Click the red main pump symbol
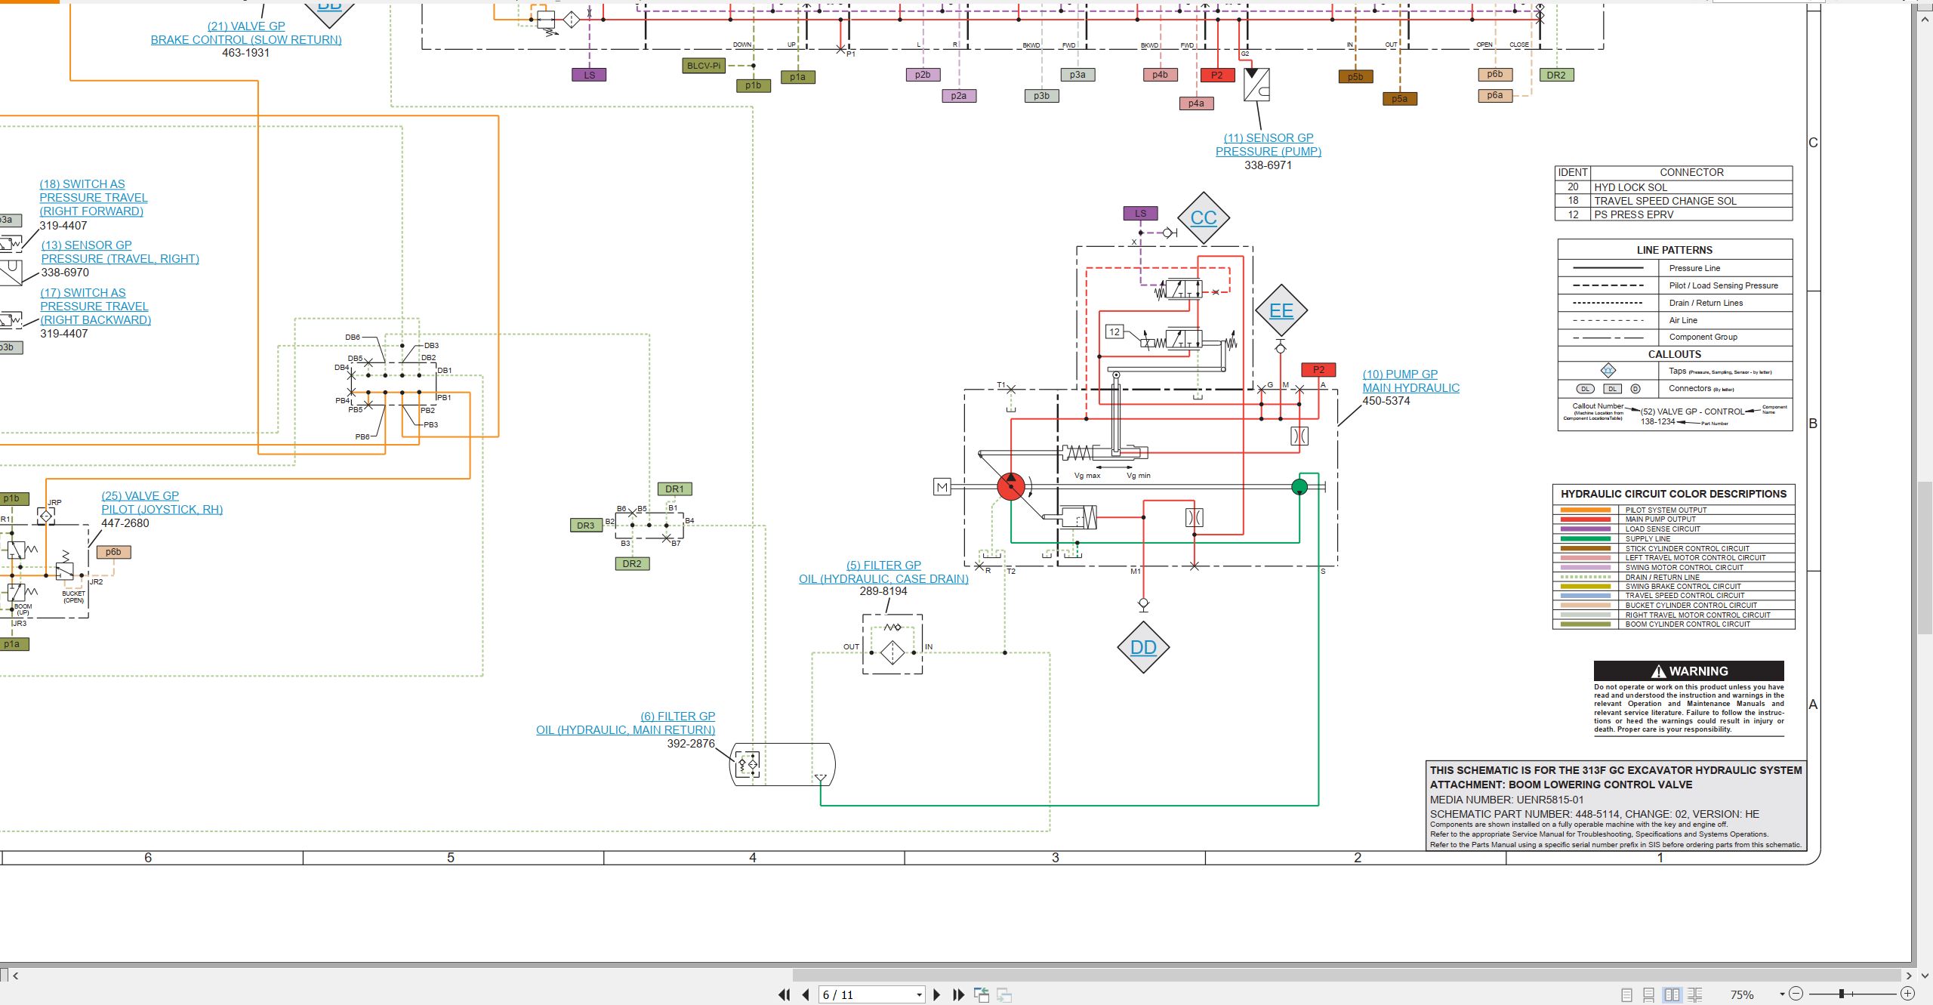1933x1005 pixels. (x=1010, y=486)
